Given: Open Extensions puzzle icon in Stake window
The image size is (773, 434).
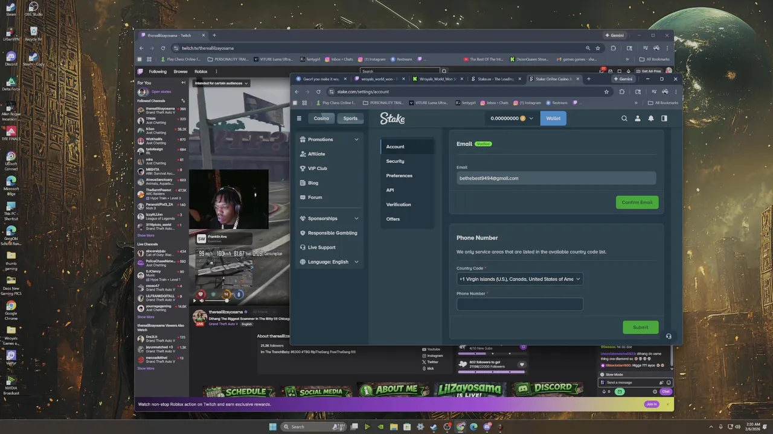Looking at the screenshot, I should click(x=622, y=92).
